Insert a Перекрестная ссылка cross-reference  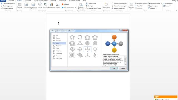pyautogui.click(x=93, y=8)
